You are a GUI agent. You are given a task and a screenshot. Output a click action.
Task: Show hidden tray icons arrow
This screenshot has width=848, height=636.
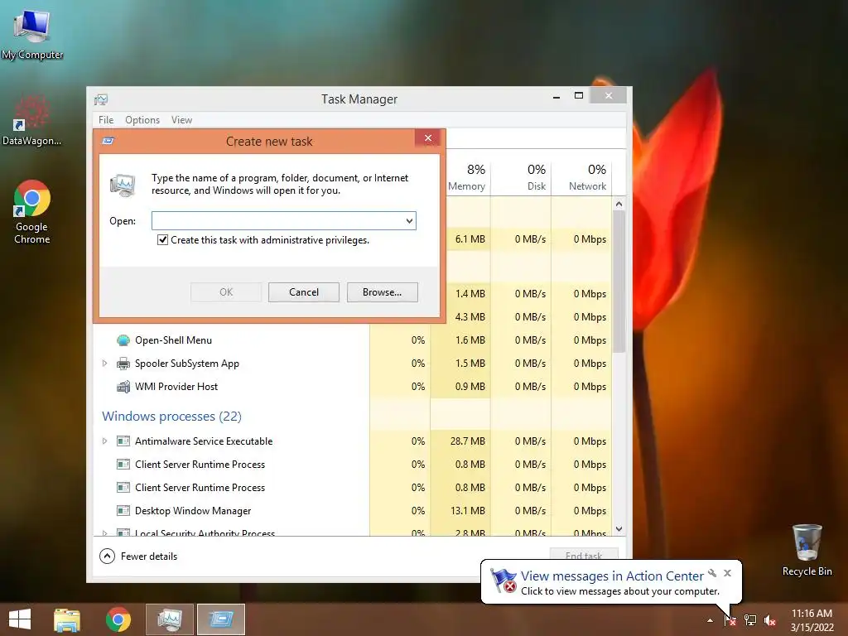click(710, 620)
